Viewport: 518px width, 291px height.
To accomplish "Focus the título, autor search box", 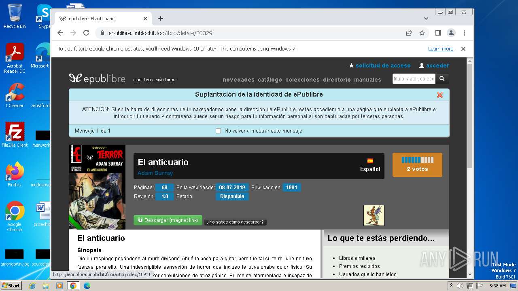I will tap(414, 79).
